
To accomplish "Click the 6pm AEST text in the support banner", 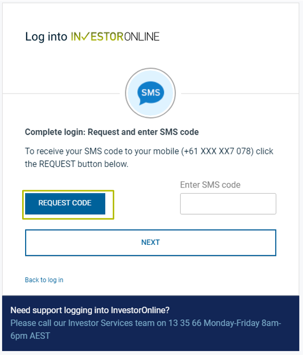I will click(30, 336).
